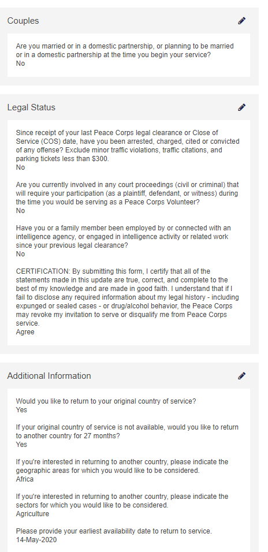
Task: Select the Additional Information section heading
Action: coord(49,376)
